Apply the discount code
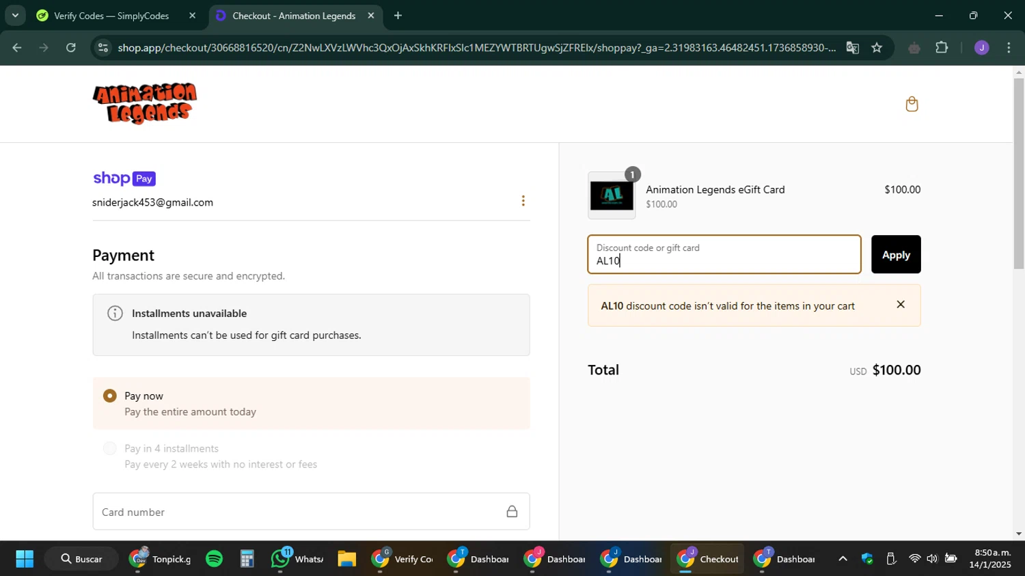Screen dimensions: 1025x576 tap(896, 254)
